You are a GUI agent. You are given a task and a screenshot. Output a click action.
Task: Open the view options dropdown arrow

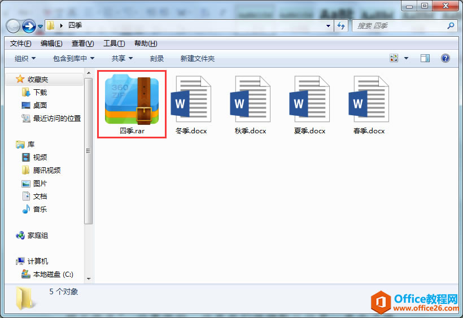[407, 58]
